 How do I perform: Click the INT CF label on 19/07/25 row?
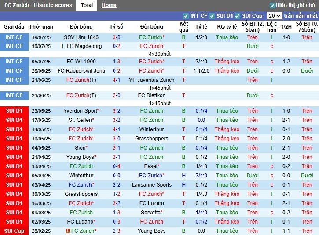[x=14, y=37]
